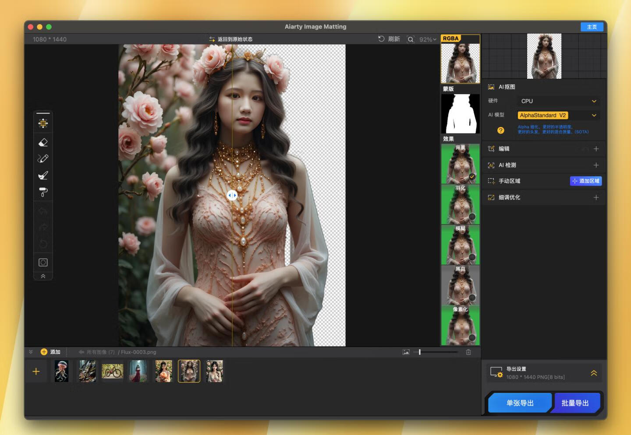
Task: Click the 主页 home button
Action: (592, 27)
